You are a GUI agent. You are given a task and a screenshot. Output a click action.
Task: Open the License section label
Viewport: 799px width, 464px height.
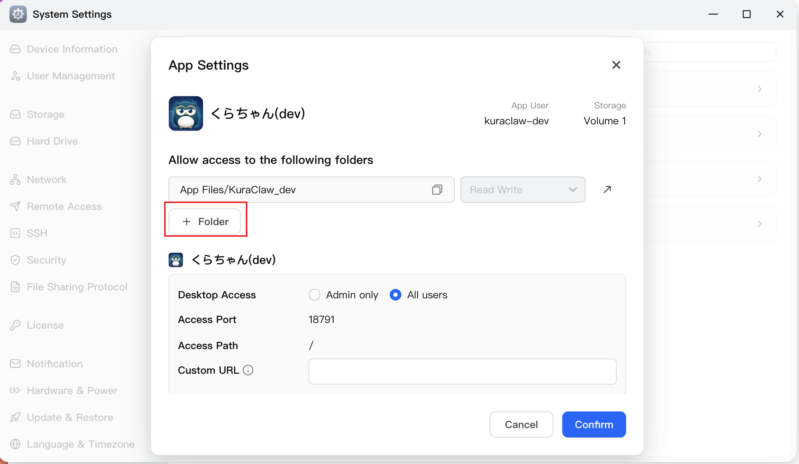pos(45,325)
